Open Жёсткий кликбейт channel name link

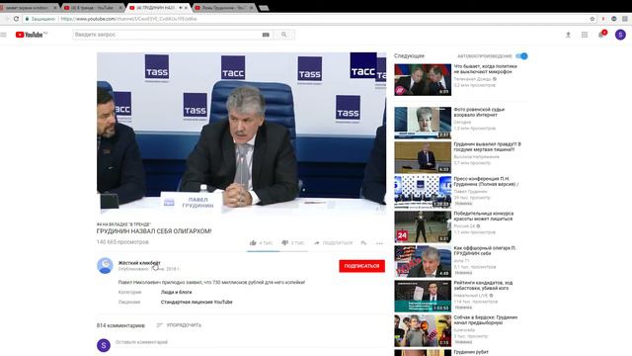[x=139, y=263]
